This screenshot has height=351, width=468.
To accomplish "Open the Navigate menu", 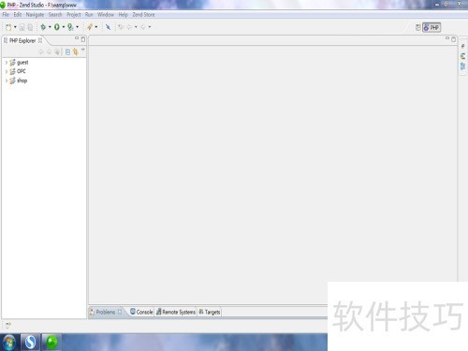I will click(35, 15).
